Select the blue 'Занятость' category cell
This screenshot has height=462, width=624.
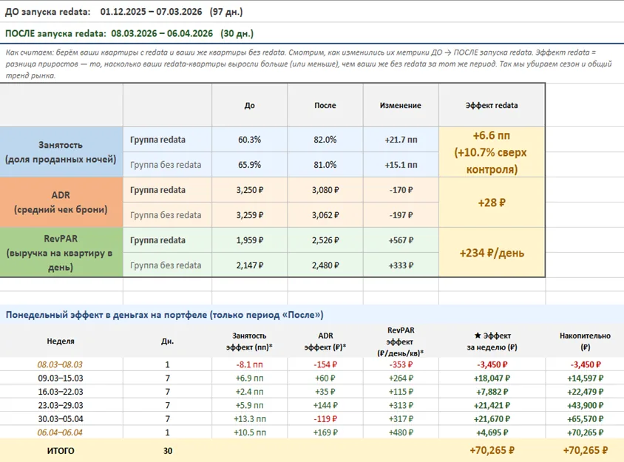pos(61,152)
